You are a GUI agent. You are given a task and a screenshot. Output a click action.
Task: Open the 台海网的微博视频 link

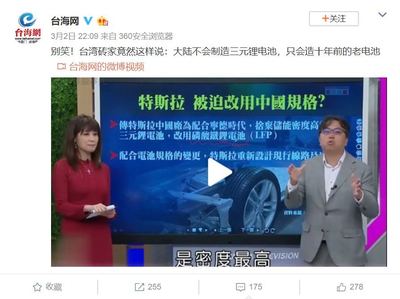(106, 67)
